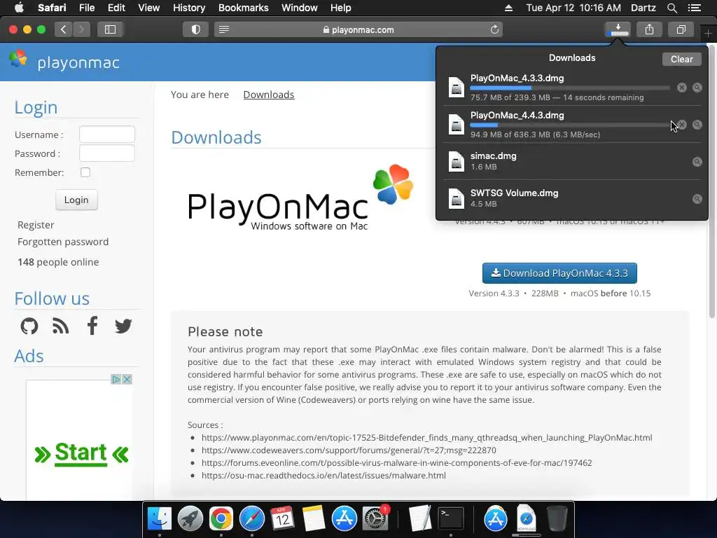Open the Forgotten password link
Screen dimensions: 717x538
click(63, 242)
